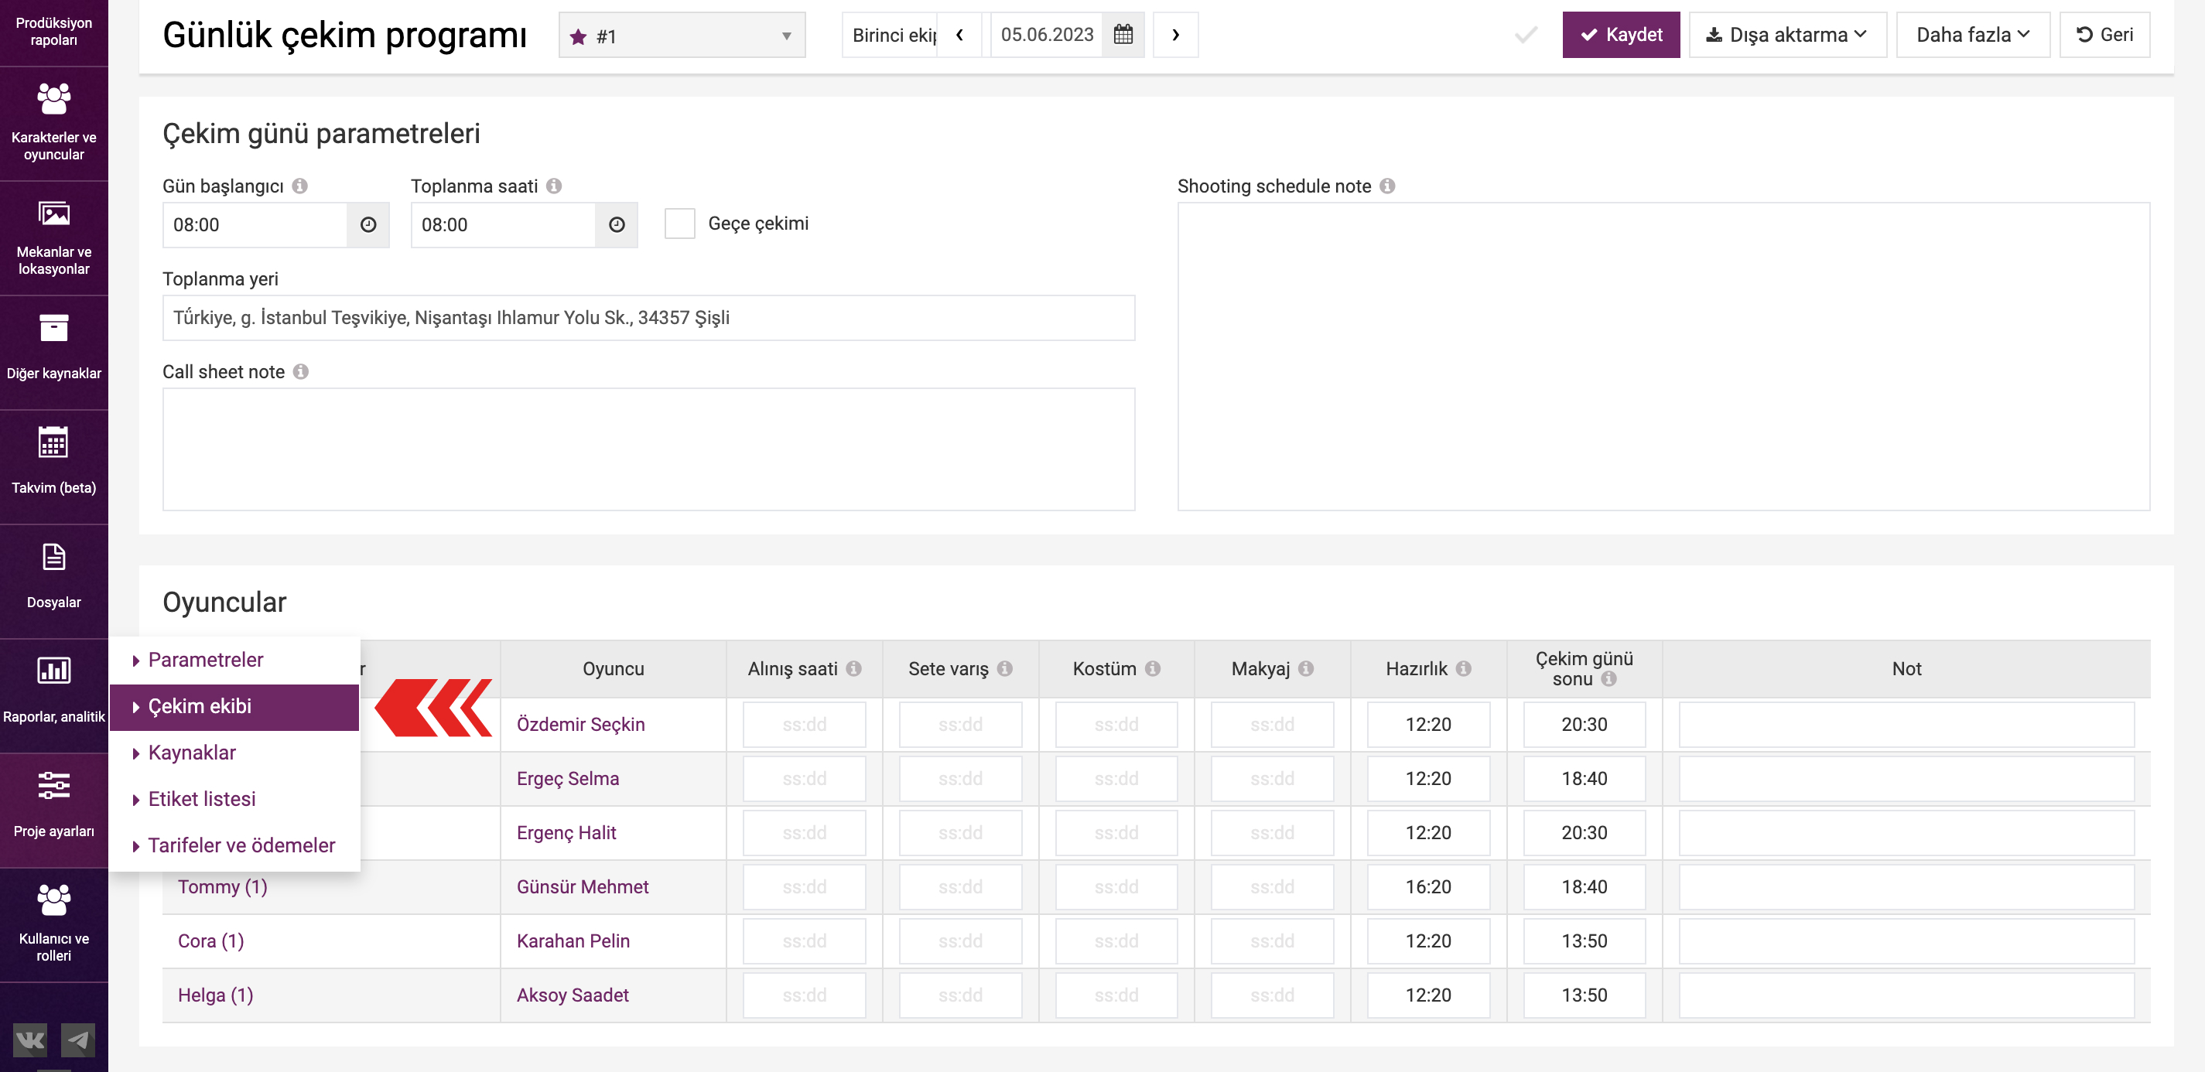
Task: Enable Geçe çekimi checkbox
Action: pos(679,224)
